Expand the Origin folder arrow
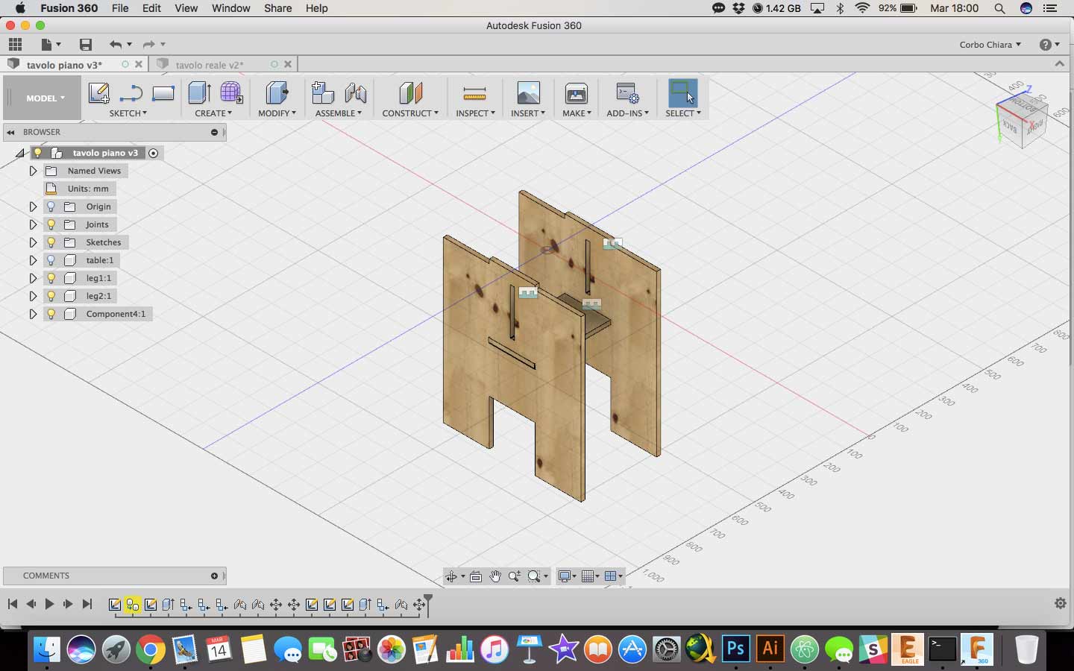 tap(33, 207)
